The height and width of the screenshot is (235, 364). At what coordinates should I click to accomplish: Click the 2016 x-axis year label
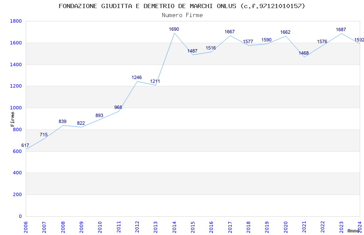(x=212, y=227)
